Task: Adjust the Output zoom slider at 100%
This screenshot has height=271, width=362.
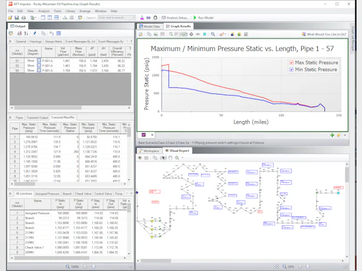Action: [94, 267]
